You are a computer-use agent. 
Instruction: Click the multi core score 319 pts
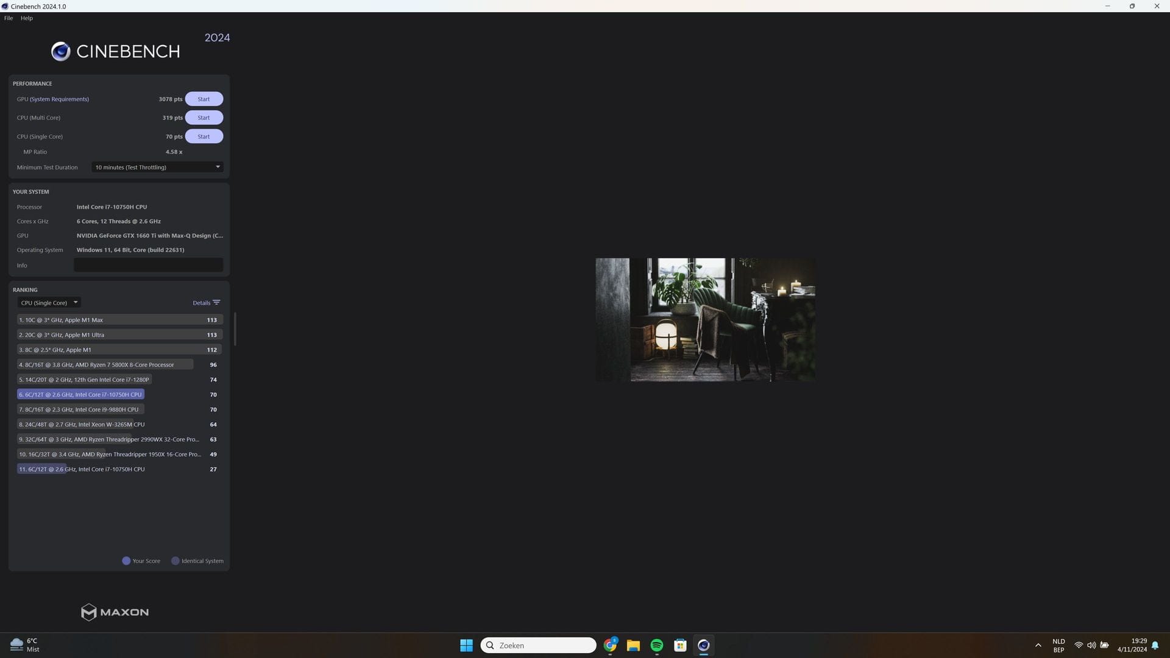click(172, 118)
